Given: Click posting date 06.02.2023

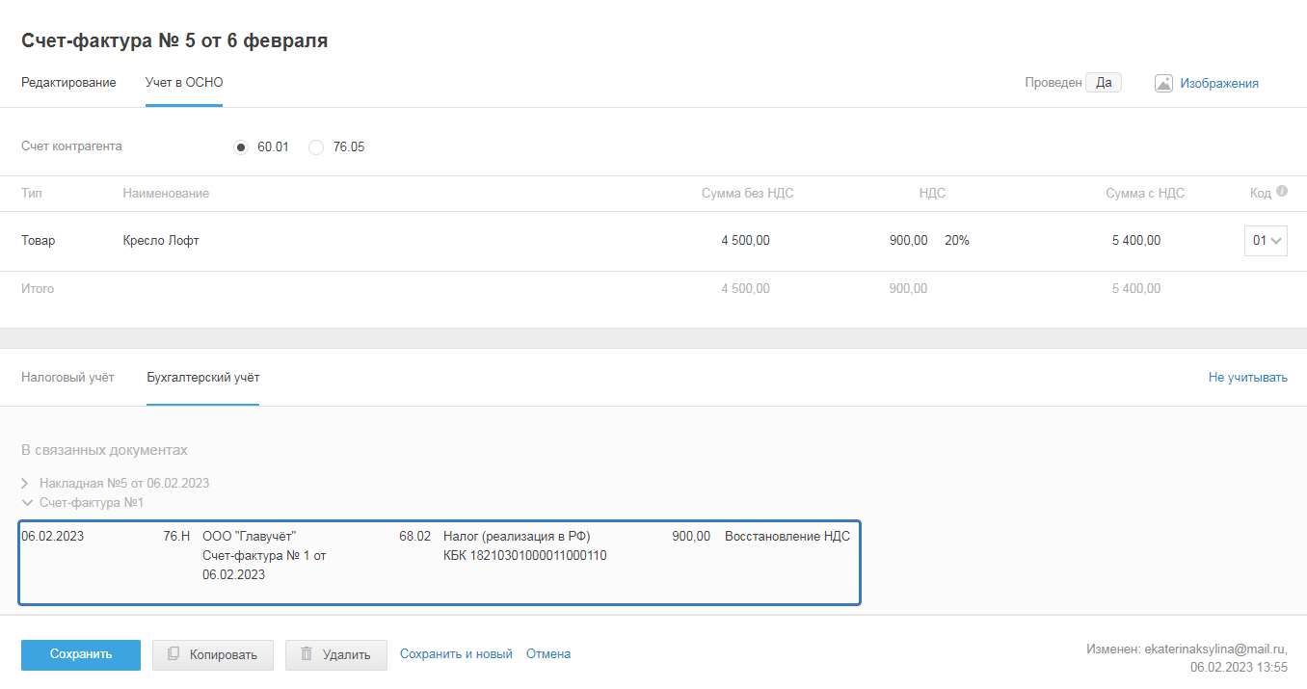Looking at the screenshot, I should (52, 537).
